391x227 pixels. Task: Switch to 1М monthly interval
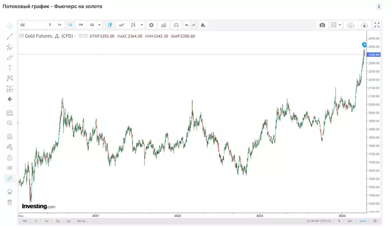[x=81, y=25]
